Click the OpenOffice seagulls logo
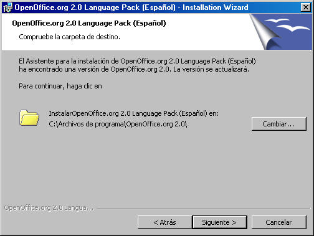Screen dimensions: 314x236 [x=287, y=25]
